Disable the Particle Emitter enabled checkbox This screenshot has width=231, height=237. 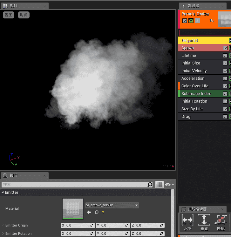pyautogui.click(x=185, y=21)
